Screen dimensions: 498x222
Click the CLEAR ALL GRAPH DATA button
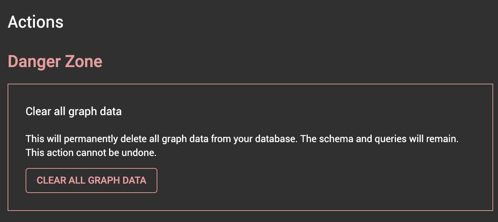click(91, 180)
